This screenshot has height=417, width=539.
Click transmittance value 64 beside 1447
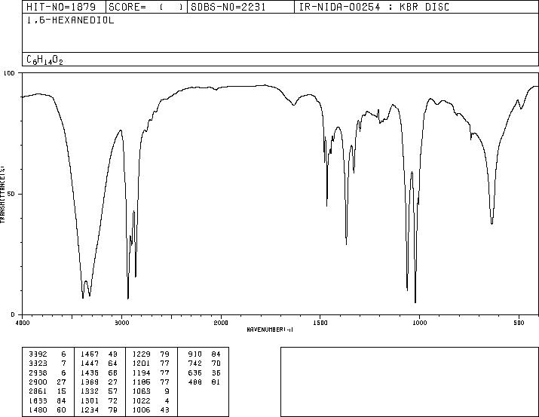[x=113, y=363]
